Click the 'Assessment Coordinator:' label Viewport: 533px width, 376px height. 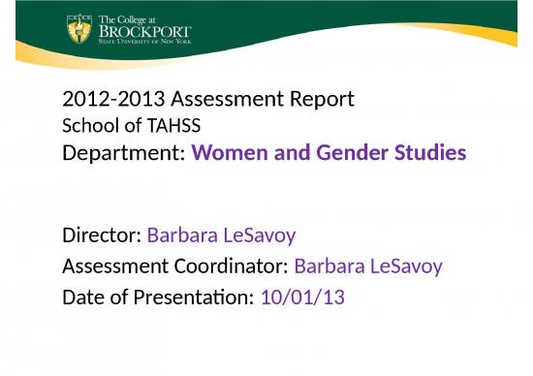point(175,266)
